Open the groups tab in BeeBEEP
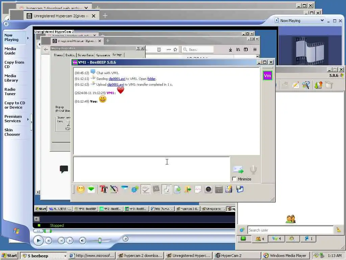Image resolution: width=346 pixels, height=260 pixels. [292, 239]
